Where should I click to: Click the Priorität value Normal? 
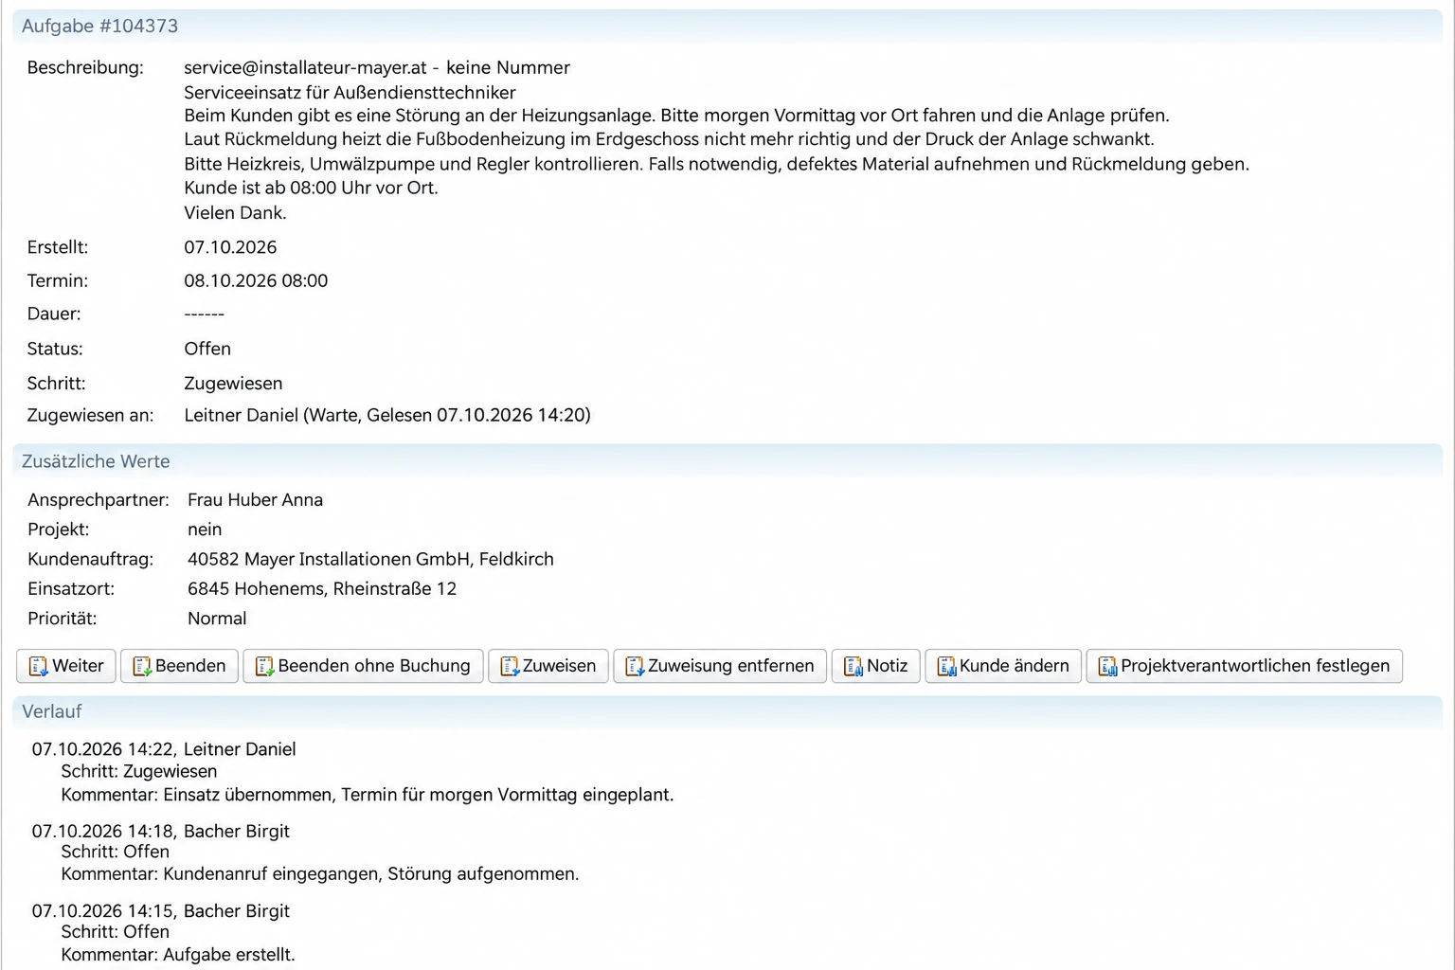[x=217, y=619]
